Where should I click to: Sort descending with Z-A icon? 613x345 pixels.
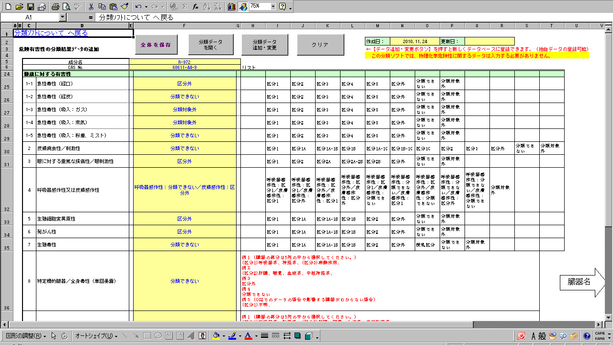217,7
